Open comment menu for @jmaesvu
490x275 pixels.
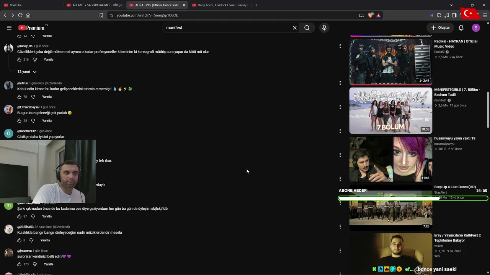pyautogui.click(x=340, y=251)
